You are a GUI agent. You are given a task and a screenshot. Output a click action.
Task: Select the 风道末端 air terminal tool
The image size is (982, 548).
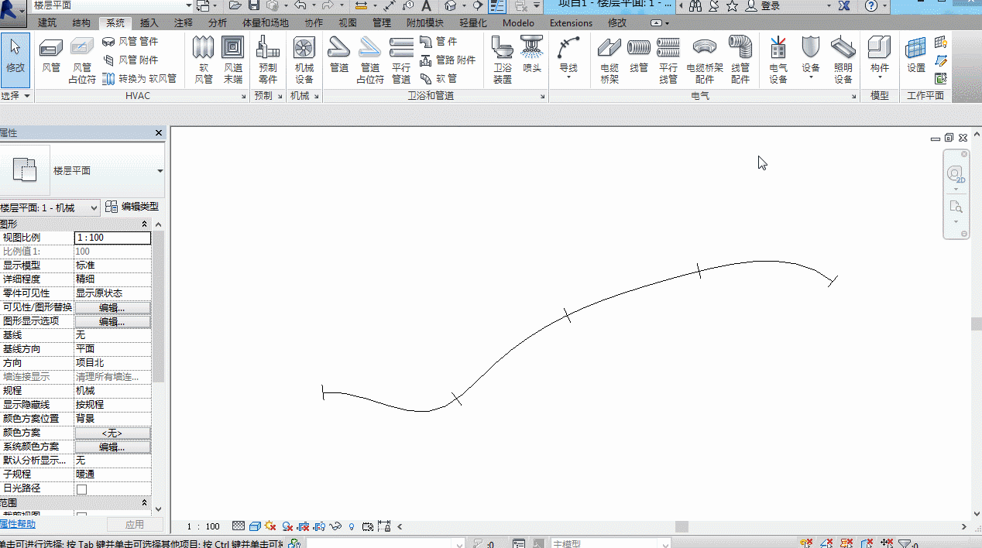233,60
